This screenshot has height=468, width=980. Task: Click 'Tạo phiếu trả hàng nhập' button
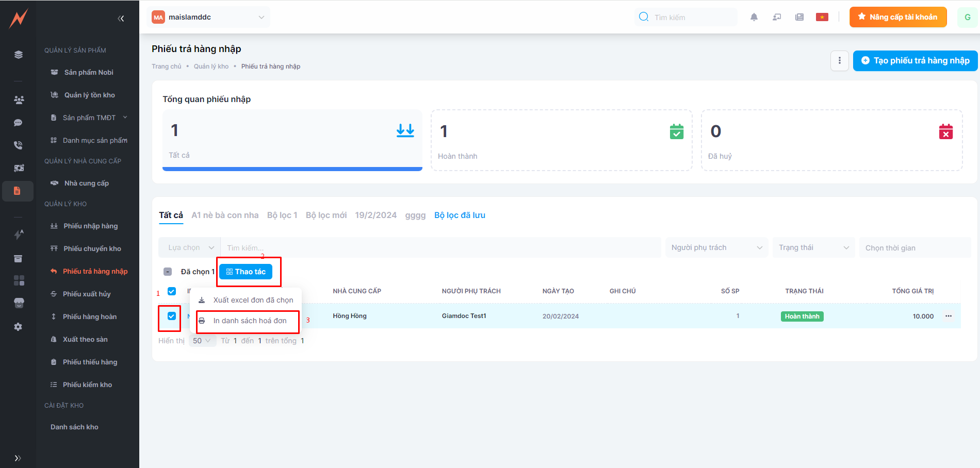[915, 61]
